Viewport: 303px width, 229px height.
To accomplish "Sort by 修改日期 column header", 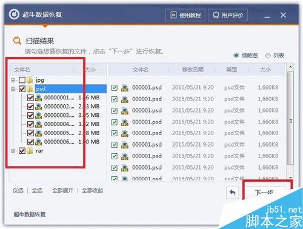I will (x=193, y=70).
